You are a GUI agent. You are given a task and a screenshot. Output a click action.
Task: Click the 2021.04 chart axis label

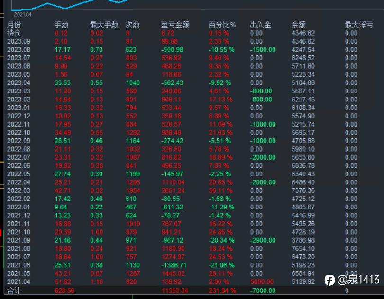click(23, 14)
